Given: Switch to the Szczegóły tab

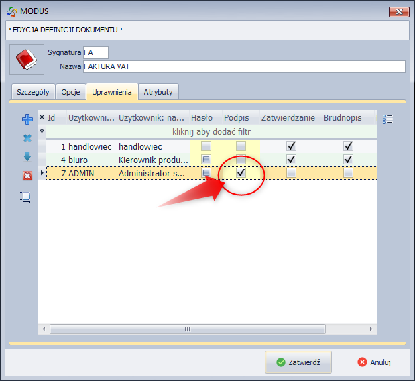Looking at the screenshot, I should (34, 92).
